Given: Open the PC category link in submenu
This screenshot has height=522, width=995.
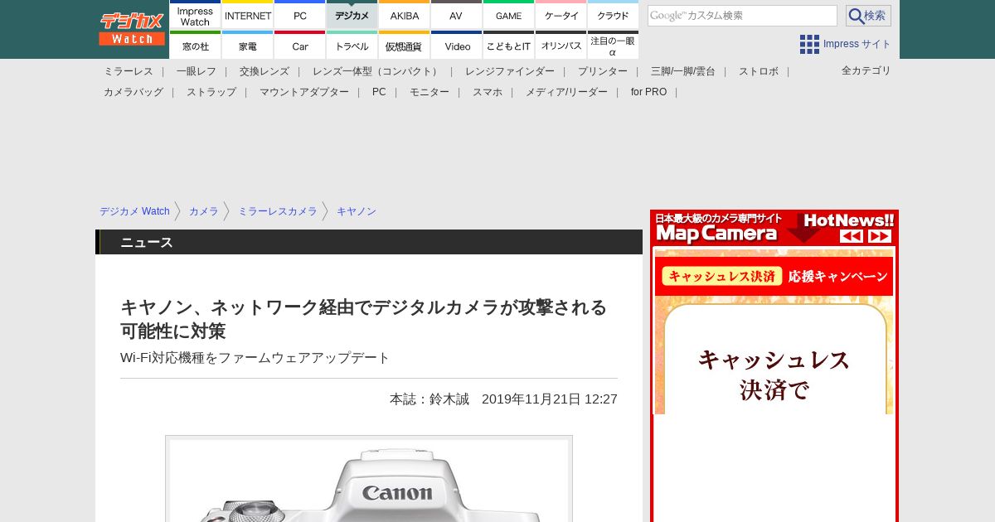Looking at the screenshot, I should pos(379,92).
